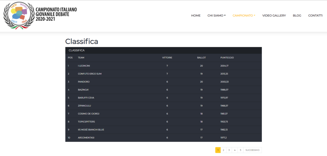Expand the CAMPIONATO dropdown menu
The image size is (327, 156).
pyautogui.click(x=244, y=16)
